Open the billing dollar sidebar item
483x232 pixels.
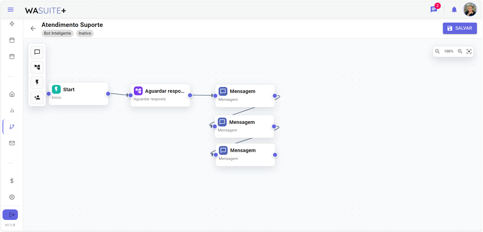tap(12, 181)
